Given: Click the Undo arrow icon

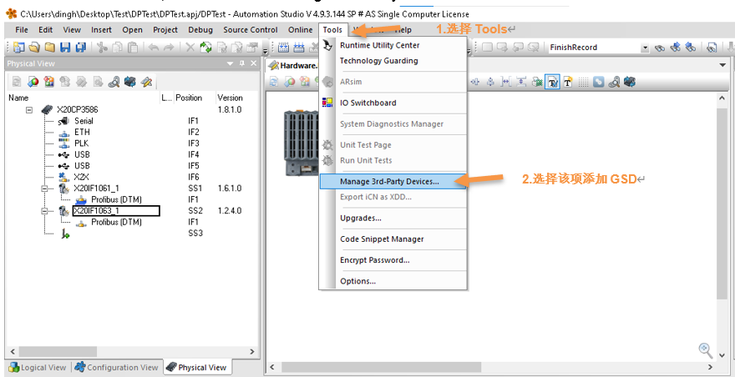Looking at the screenshot, I should pyautogui.click(x=154, y=48).
